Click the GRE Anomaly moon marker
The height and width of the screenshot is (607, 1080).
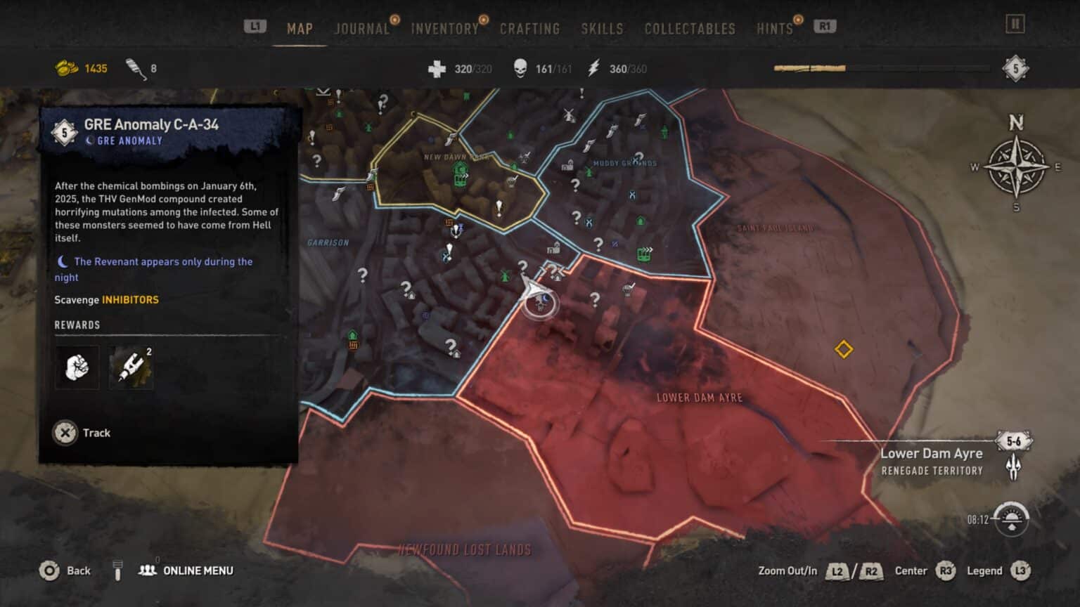click(541, 303)
